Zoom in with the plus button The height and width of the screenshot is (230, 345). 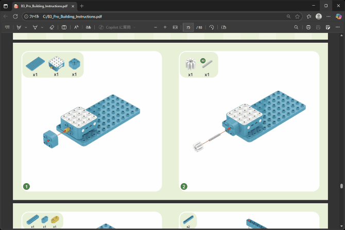pos(165,27)
